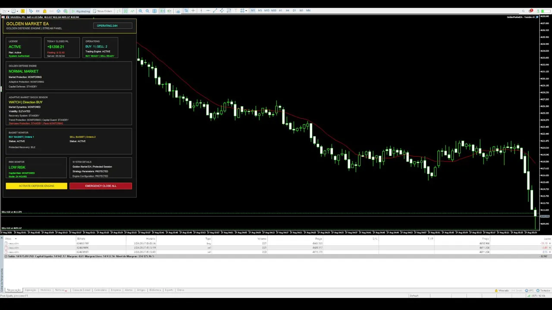Viewport: 552px width, 310px height.
Task: Switch to H1 timeframe
Action: point(281,11)
